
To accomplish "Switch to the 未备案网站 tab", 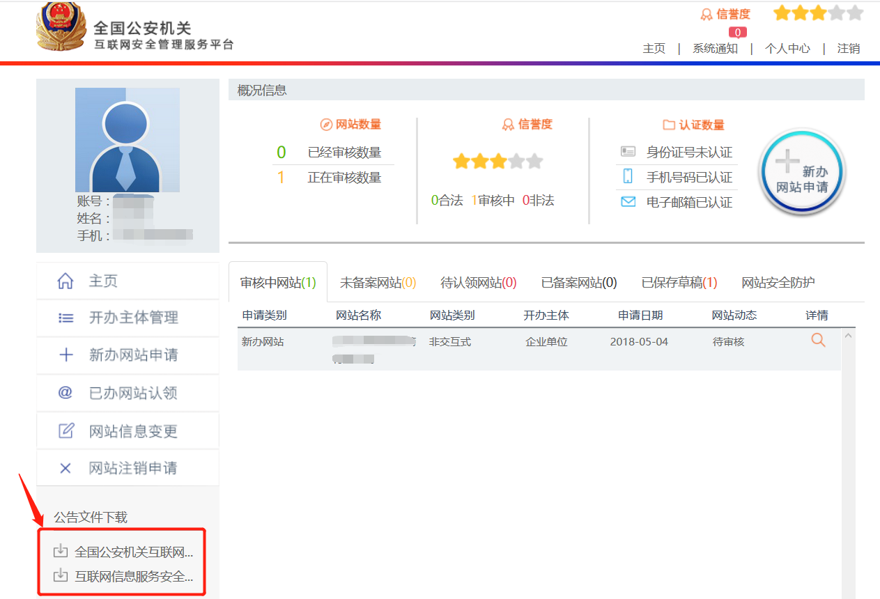I will point(378,283).
